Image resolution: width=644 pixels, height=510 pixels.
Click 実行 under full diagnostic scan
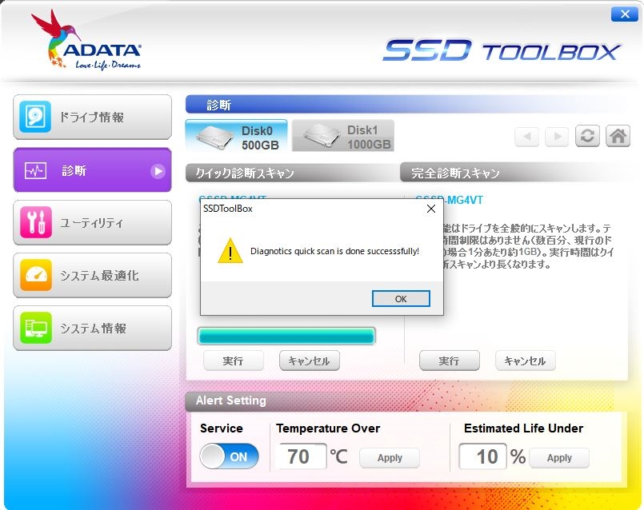tap(450, 361)
